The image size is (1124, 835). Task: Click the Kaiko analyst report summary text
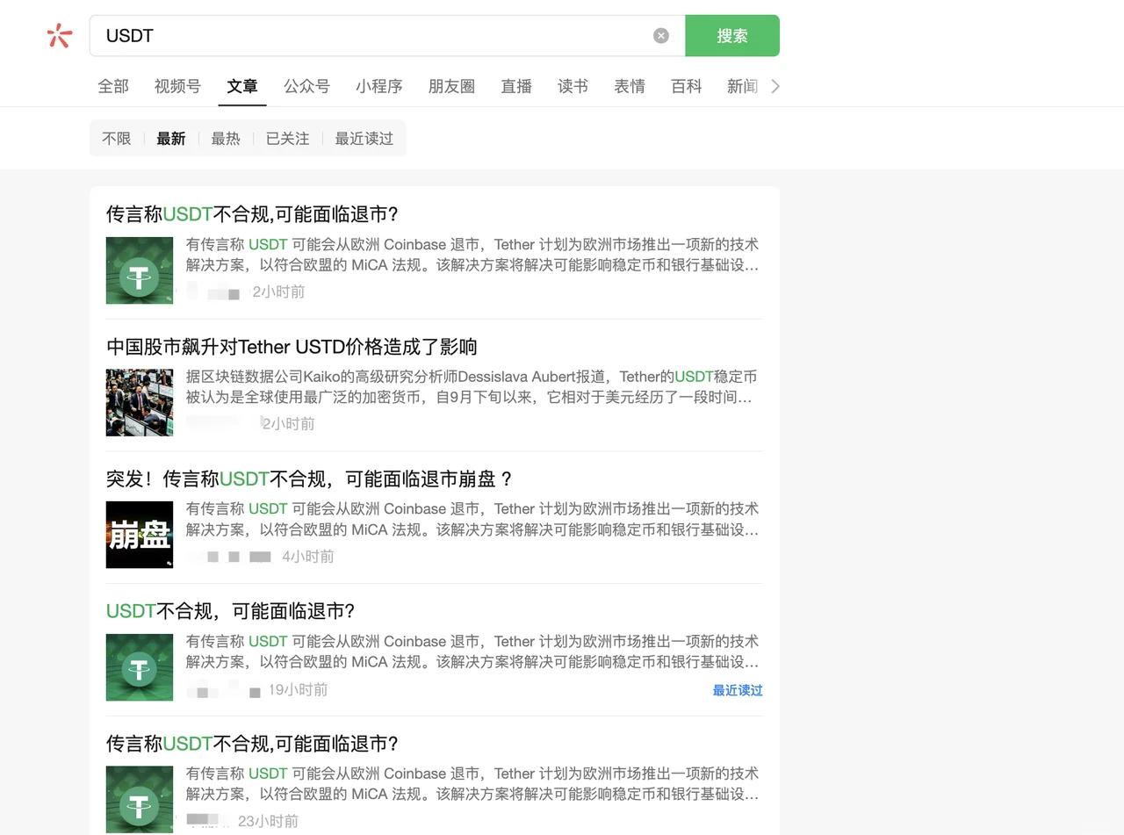tap(472, 387)
